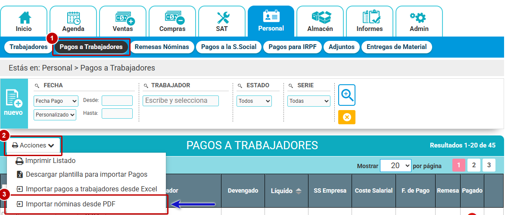Open the Estado Todos dropdown

[x=254, y=101]
